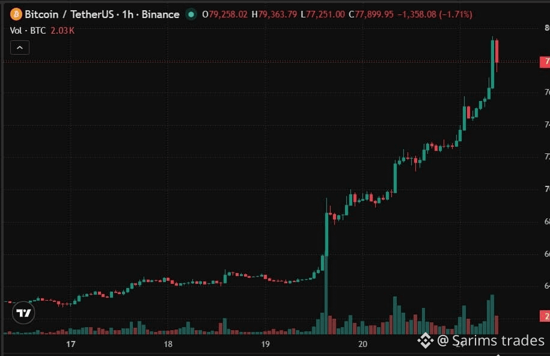Click the green market status dot

[191, 14]
